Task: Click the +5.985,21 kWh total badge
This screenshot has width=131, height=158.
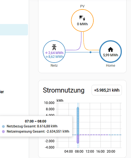Action: click(107, 90)
